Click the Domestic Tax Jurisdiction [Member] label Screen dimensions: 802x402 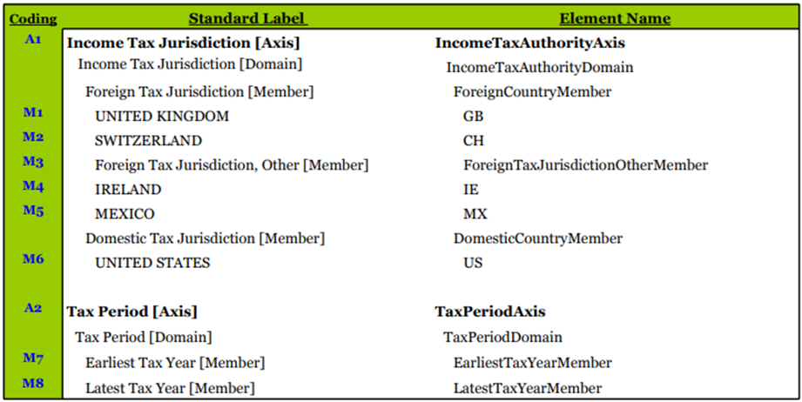(205, 238)
